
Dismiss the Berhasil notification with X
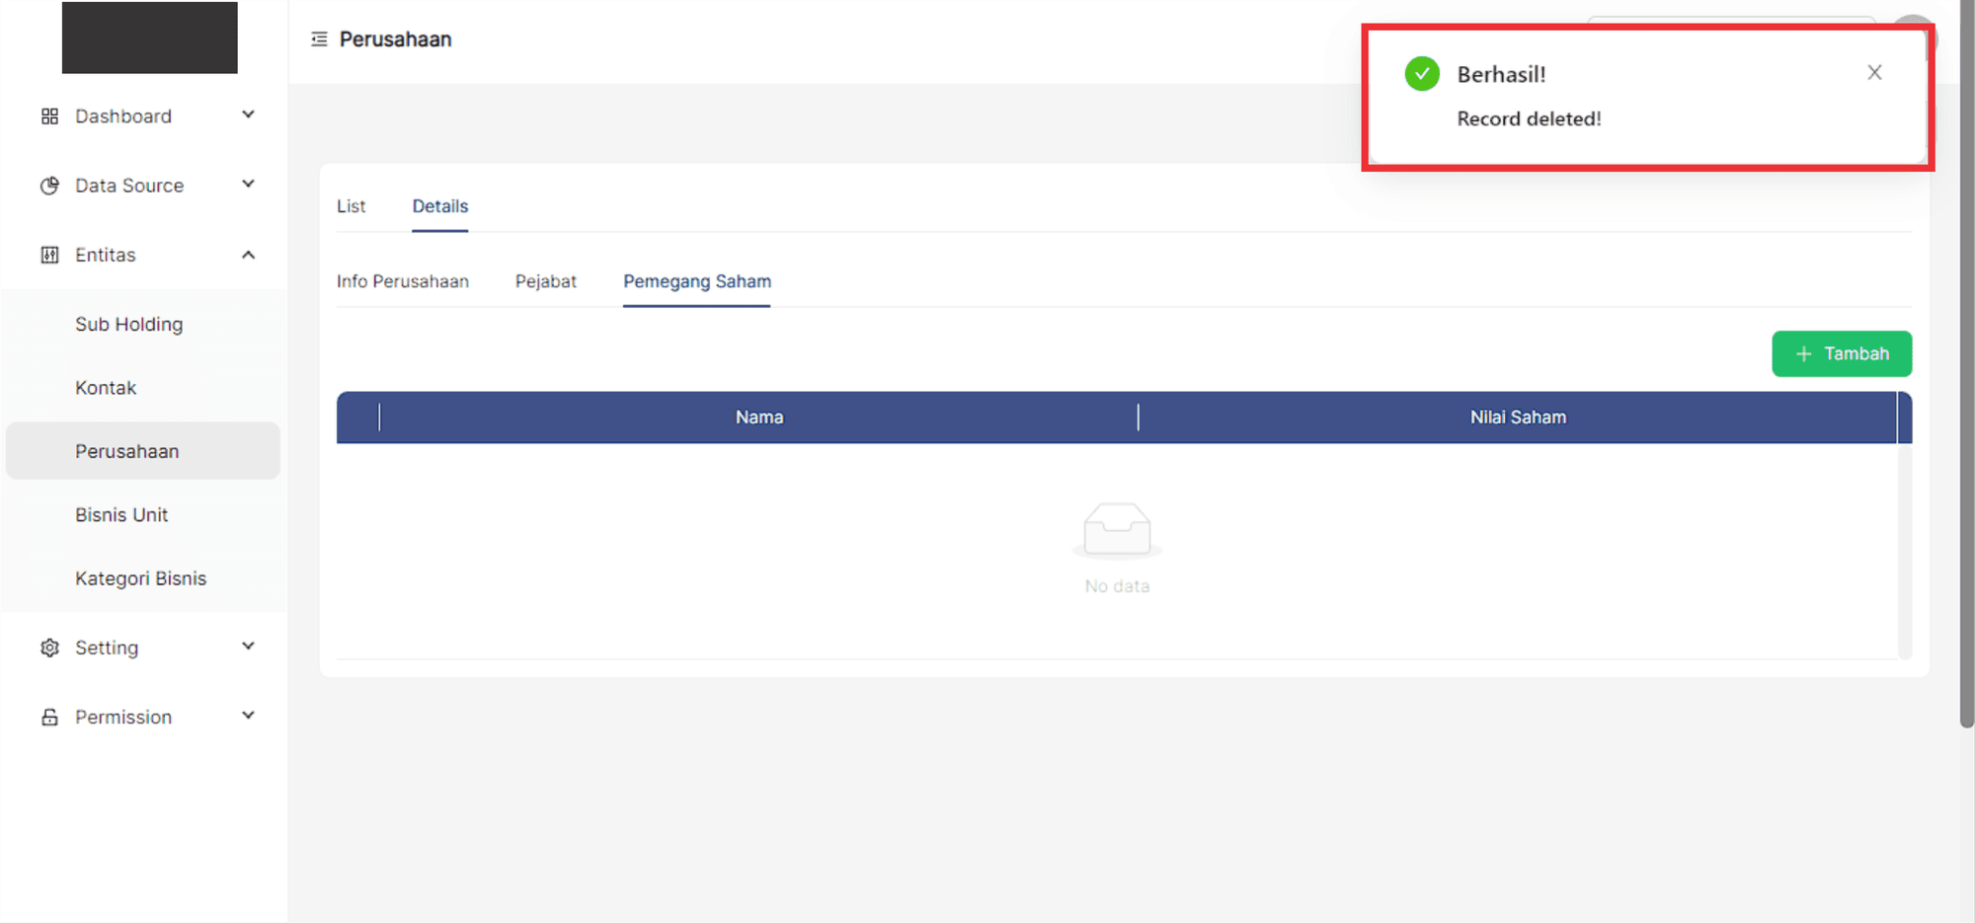tap(1874, 73)
